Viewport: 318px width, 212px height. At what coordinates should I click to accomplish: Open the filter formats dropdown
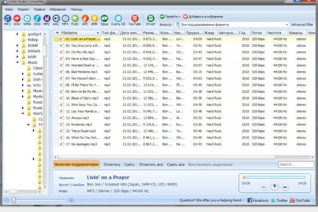click(287, 25)
